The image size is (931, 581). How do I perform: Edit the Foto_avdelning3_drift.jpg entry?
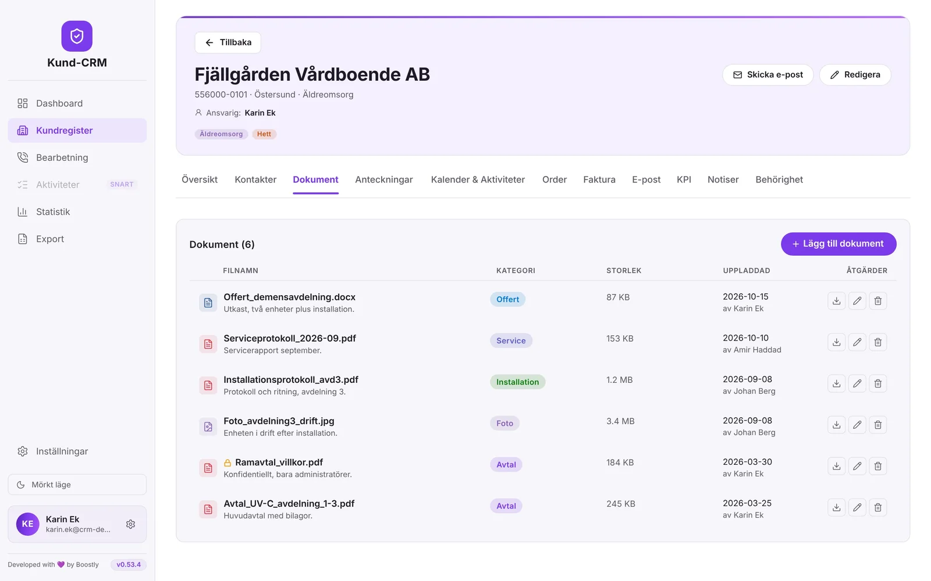[857, 425]
